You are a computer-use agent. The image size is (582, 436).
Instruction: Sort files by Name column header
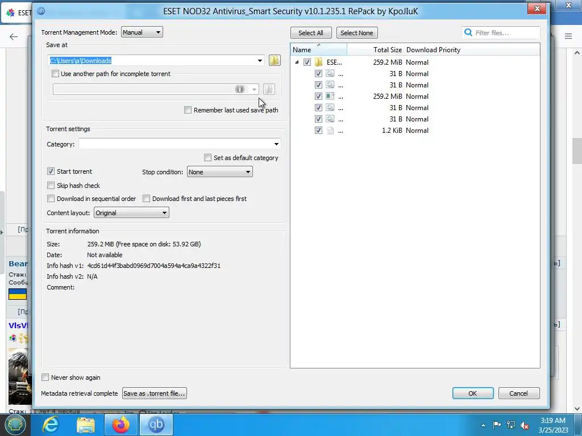point(319,50)
